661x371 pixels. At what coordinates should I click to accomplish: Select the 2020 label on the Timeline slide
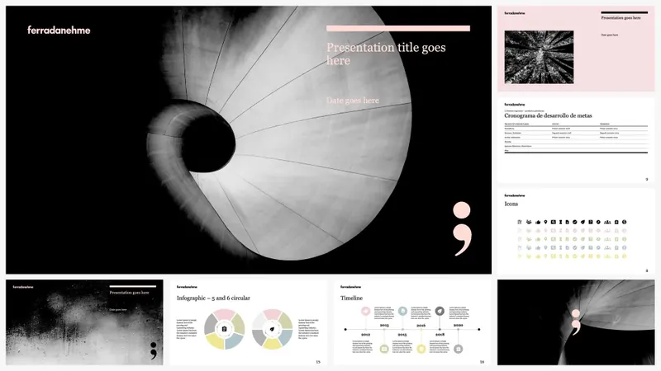[x=459, y=325]
